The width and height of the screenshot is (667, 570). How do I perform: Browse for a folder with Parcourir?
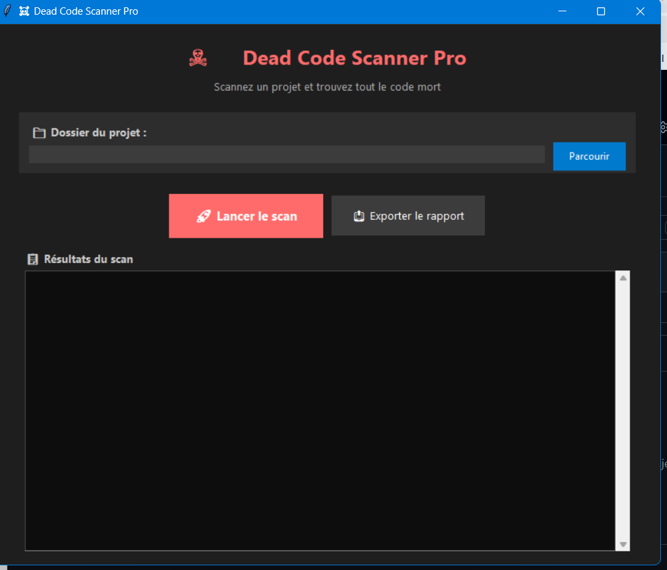click(x=589, y=156)
